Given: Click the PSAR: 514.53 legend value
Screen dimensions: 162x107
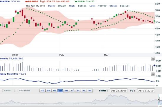Looking at the screenshot, I should (86, 1).
